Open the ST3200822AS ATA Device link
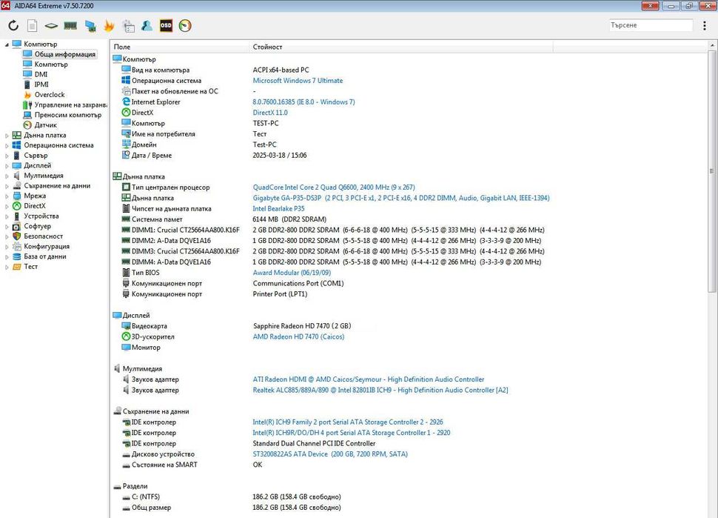Viewport: 718px width, 518px height. tap(329, 454)
